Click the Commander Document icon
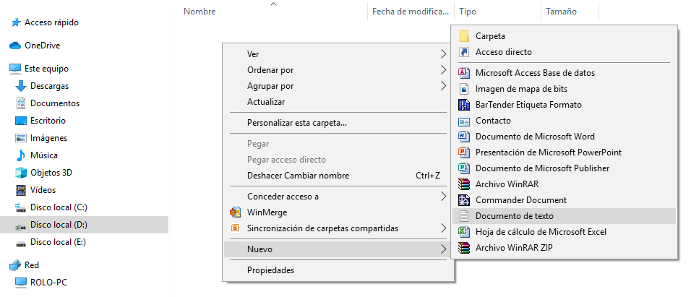Screen dimensions: 691x297 click(x=464, y=200)
